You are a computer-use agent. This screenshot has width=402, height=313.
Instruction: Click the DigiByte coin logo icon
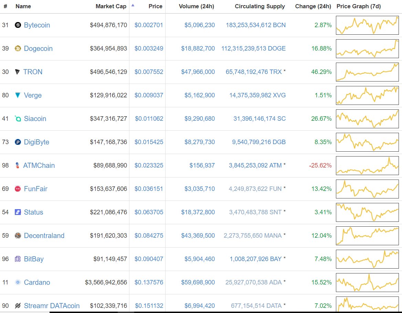(x=18, y=142)
